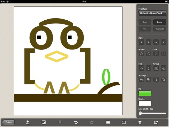Screen dimensions: 169x127
Task: Click the Cut button
Action: tap(145, 29)
